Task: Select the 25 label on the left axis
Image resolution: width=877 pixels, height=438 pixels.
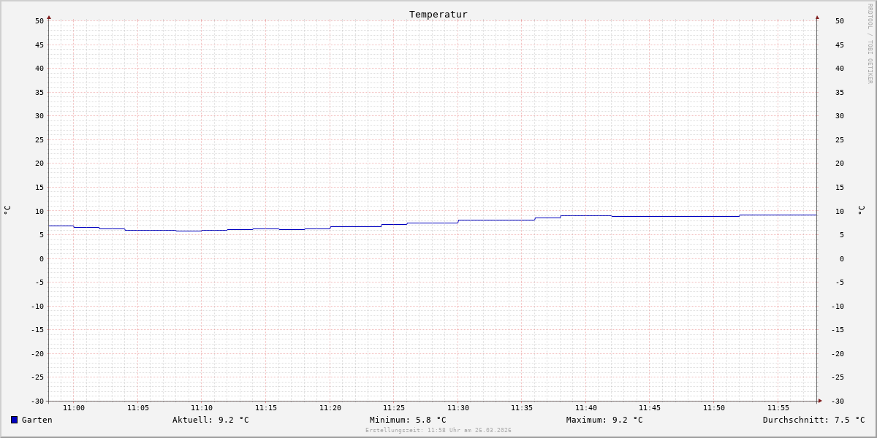Action: coord(39,139)
